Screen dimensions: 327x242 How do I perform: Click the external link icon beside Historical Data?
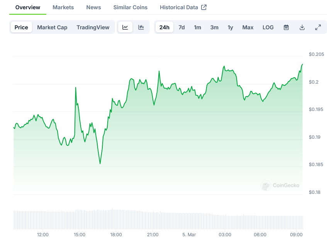(x=204, y=7)
